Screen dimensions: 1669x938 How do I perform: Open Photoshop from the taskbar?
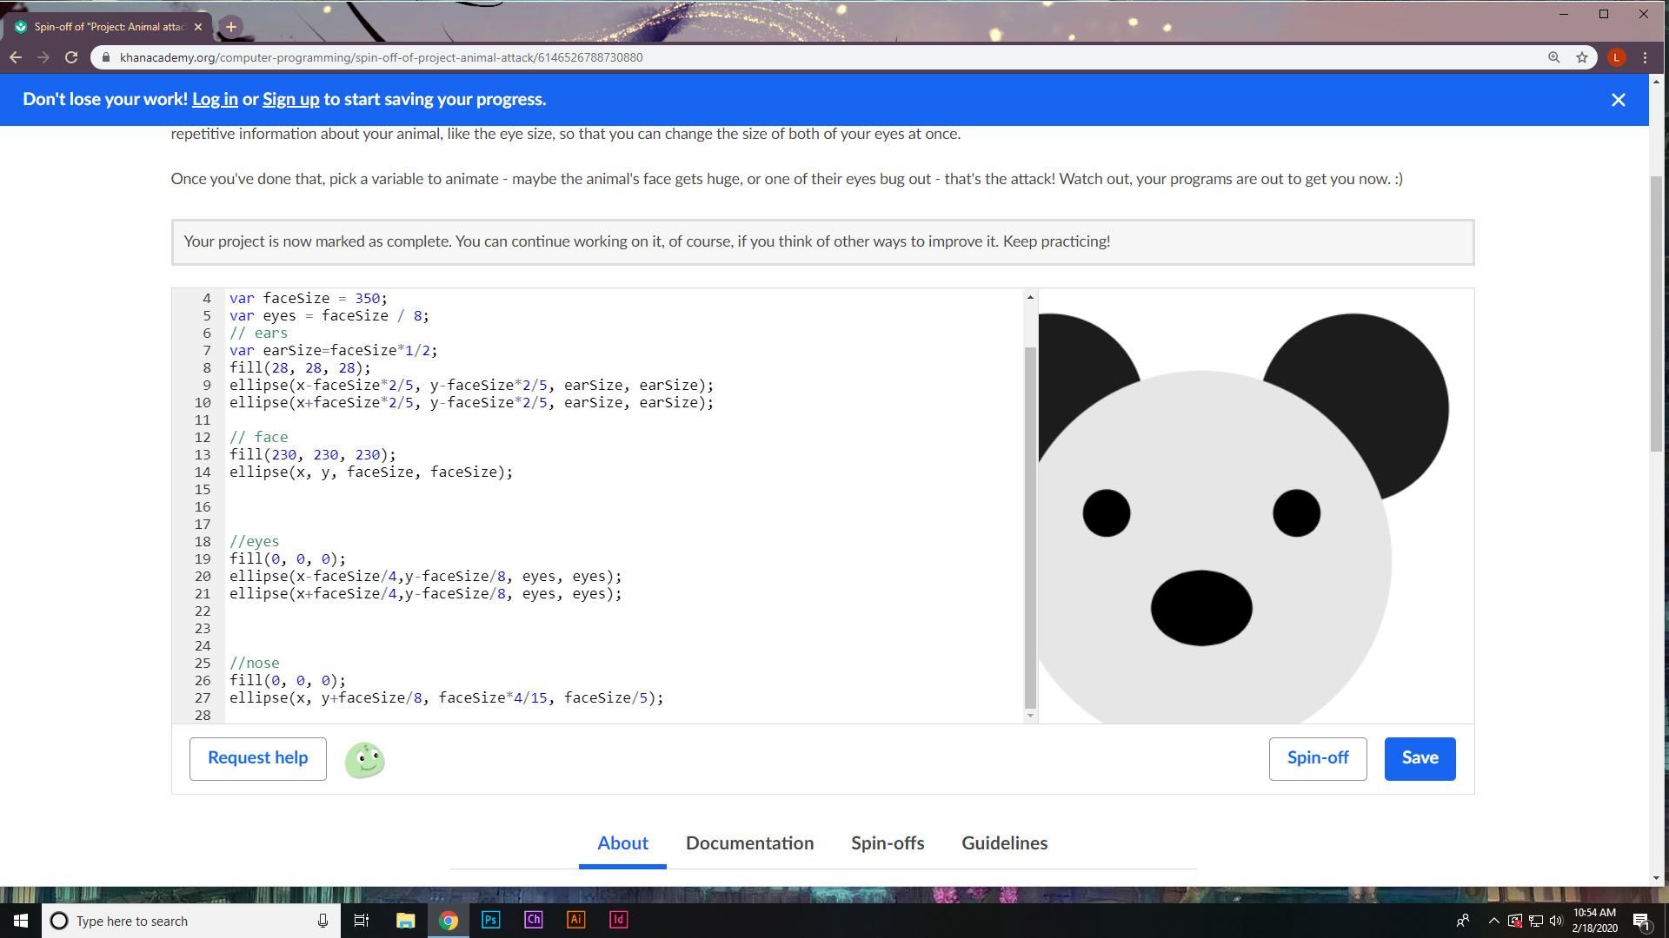[490, 920]
